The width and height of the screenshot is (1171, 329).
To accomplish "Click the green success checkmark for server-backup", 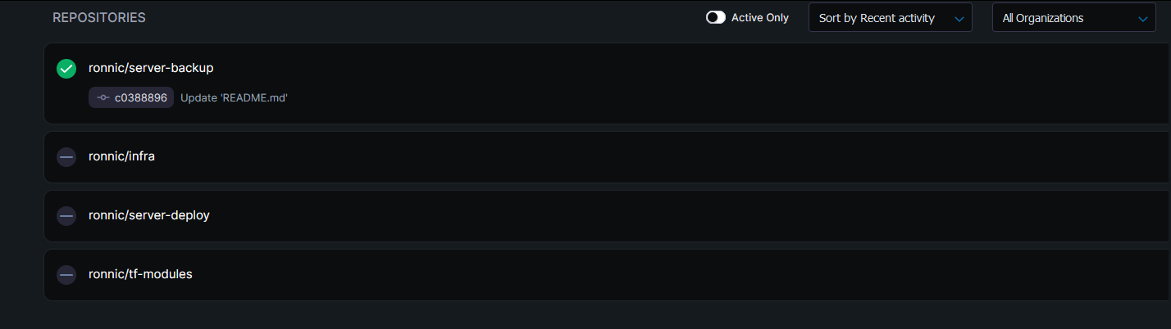I will (66, 69).
